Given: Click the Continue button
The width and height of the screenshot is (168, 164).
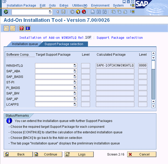Looking at the screenshot, I should (x=48, y=154).
